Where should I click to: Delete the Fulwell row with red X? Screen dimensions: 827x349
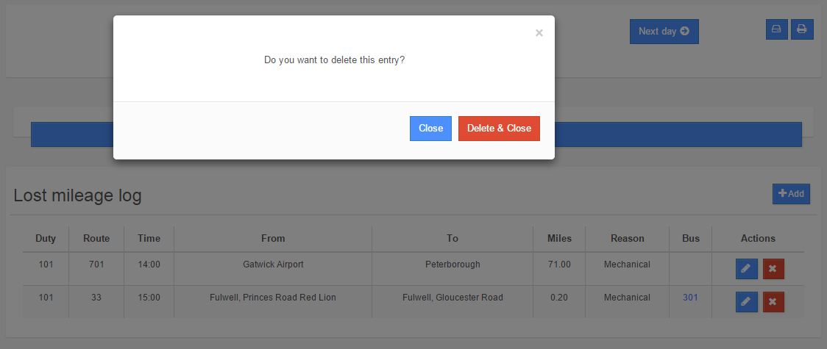pyautogui.click(x=773, y=302)
